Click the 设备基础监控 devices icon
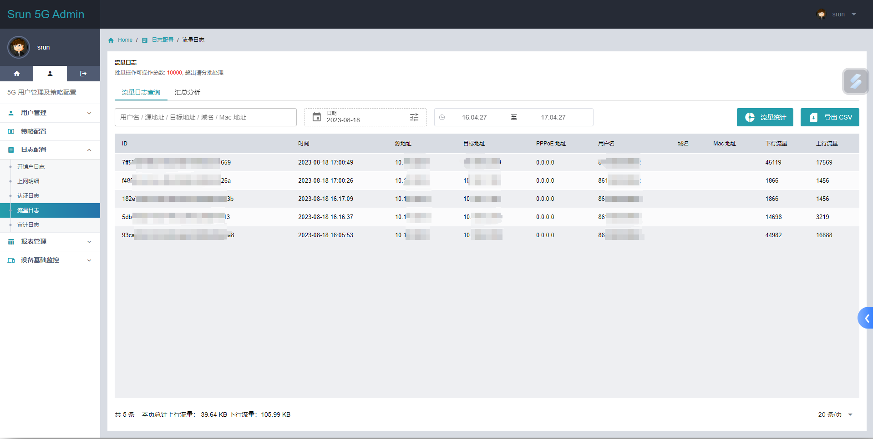873x439 pixels. click(11, 260)
